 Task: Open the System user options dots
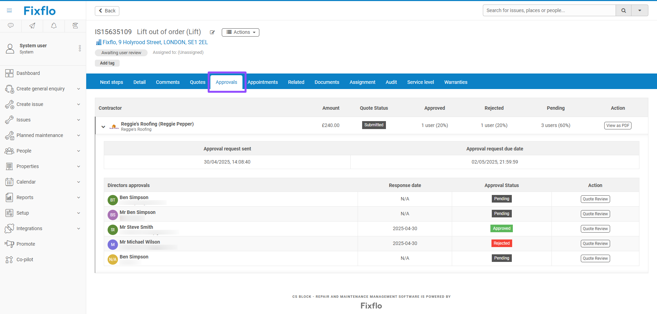point(80,48)
